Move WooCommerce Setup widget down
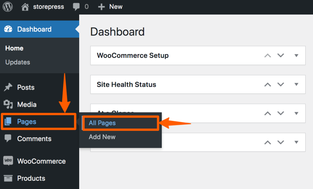 (x=281, y=55)
